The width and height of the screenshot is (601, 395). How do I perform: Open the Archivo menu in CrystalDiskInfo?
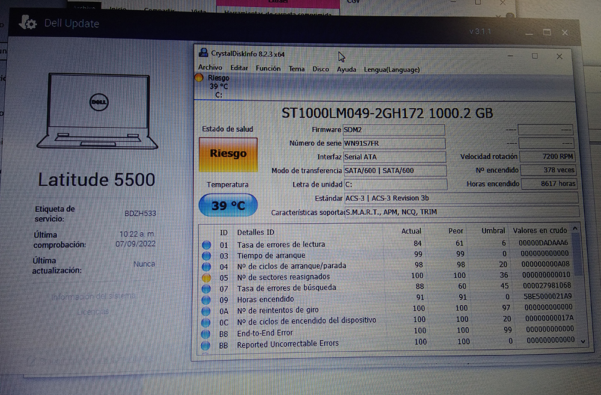click(x=210, y=67)
